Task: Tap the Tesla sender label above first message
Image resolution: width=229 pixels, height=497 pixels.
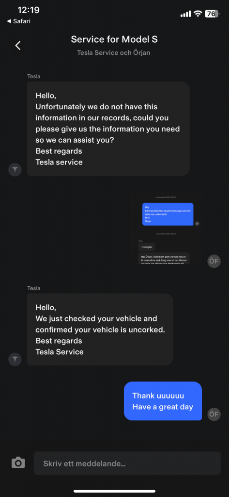Action: pos(33,76)
